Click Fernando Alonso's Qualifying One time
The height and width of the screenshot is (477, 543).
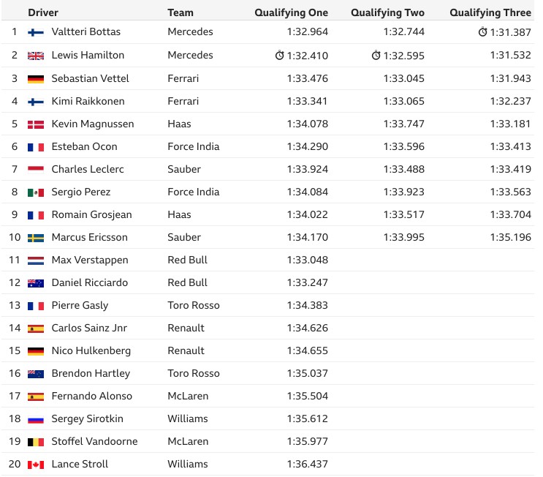(x=307, y=396)
